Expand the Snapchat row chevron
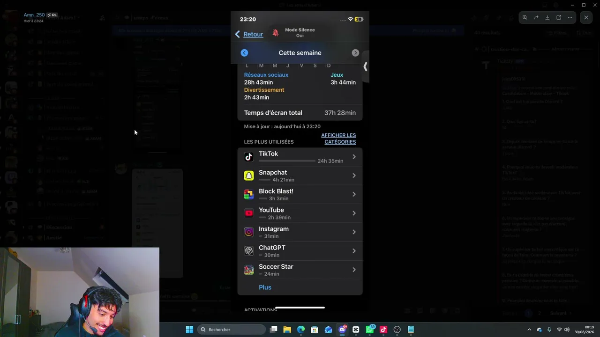 pyautogui.click(x=354, y=176)
